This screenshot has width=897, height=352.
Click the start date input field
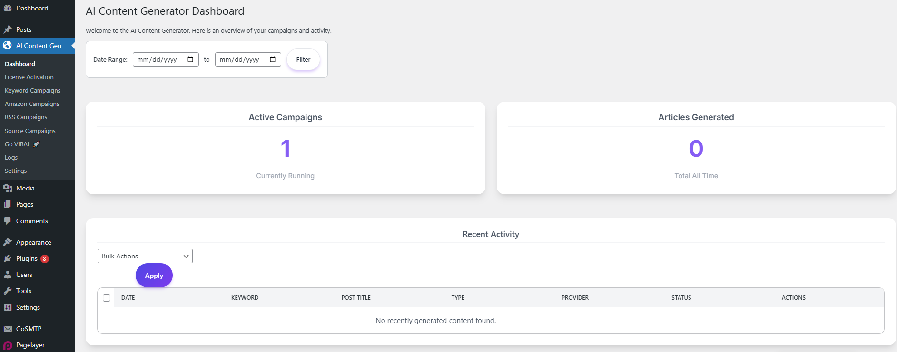166,59
